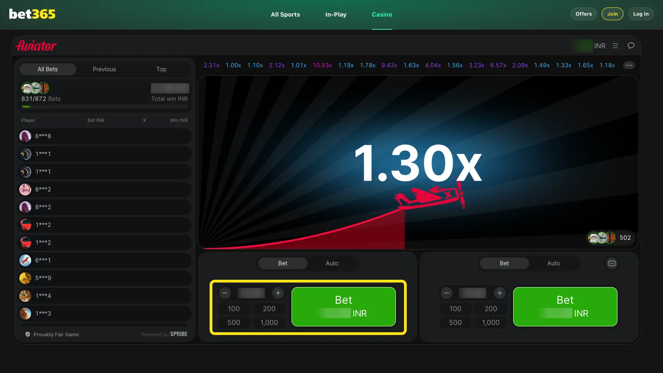Click bettor avatars above 831/872 Bets

[35, 88]
